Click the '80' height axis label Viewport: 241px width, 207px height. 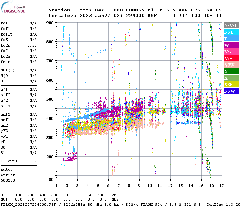pos(51,180)
